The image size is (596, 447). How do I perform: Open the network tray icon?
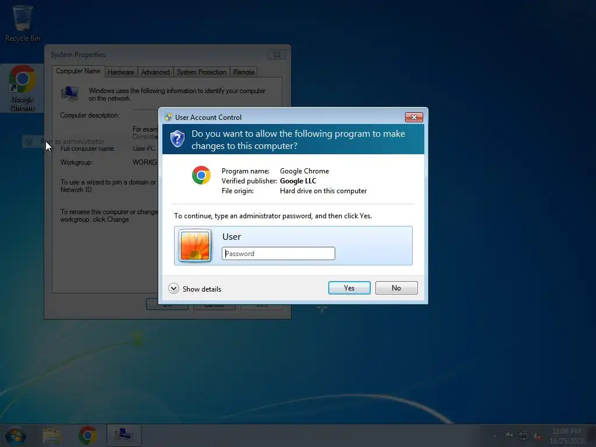(x=523, y=436)
